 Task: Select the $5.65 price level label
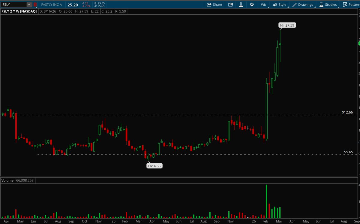[348, 152]
